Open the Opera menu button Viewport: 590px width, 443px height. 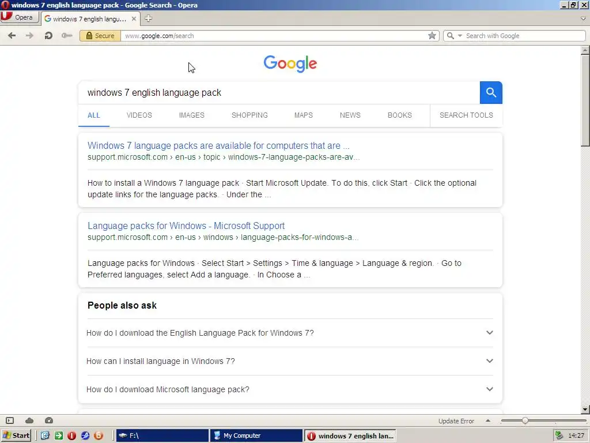[x=19, y=17]
